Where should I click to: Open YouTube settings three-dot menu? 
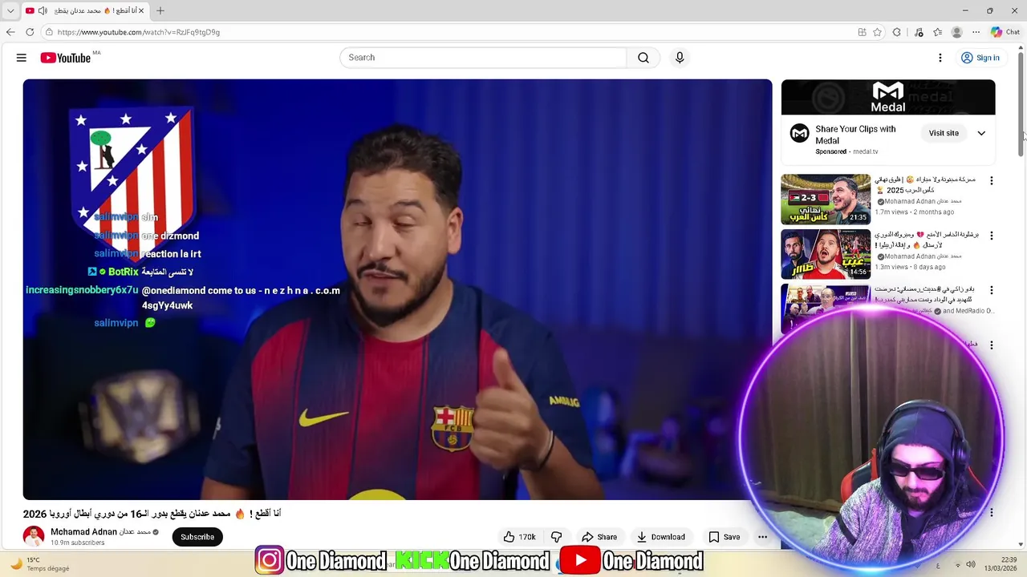click(x=940, y=58)
